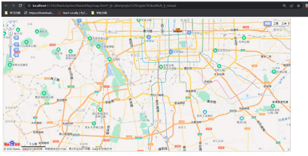This screenshot has width=308, height=156.
Task: Open the 学习方面 bookmark folder
Action: 13,13
